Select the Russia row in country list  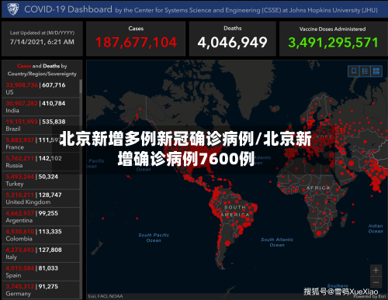click(40, 162)
